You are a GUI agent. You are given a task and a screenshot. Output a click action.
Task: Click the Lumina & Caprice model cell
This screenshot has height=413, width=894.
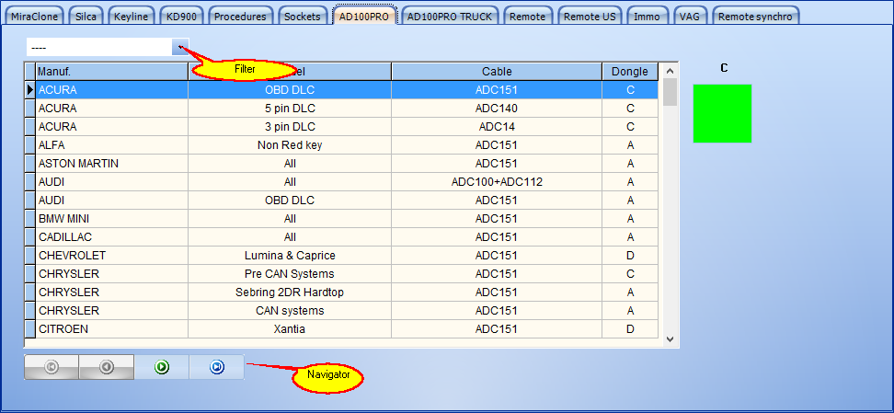(x=290, y=256)
